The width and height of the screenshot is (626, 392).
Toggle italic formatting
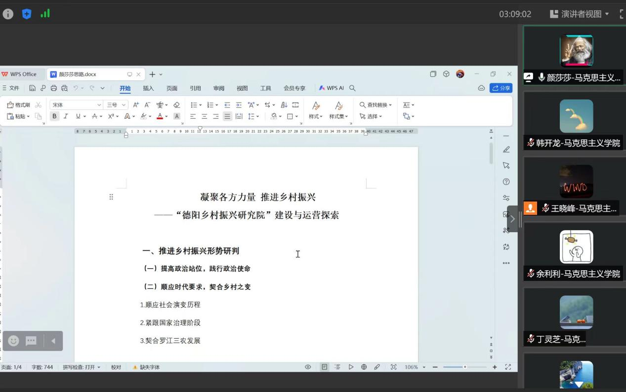point(65,116)
